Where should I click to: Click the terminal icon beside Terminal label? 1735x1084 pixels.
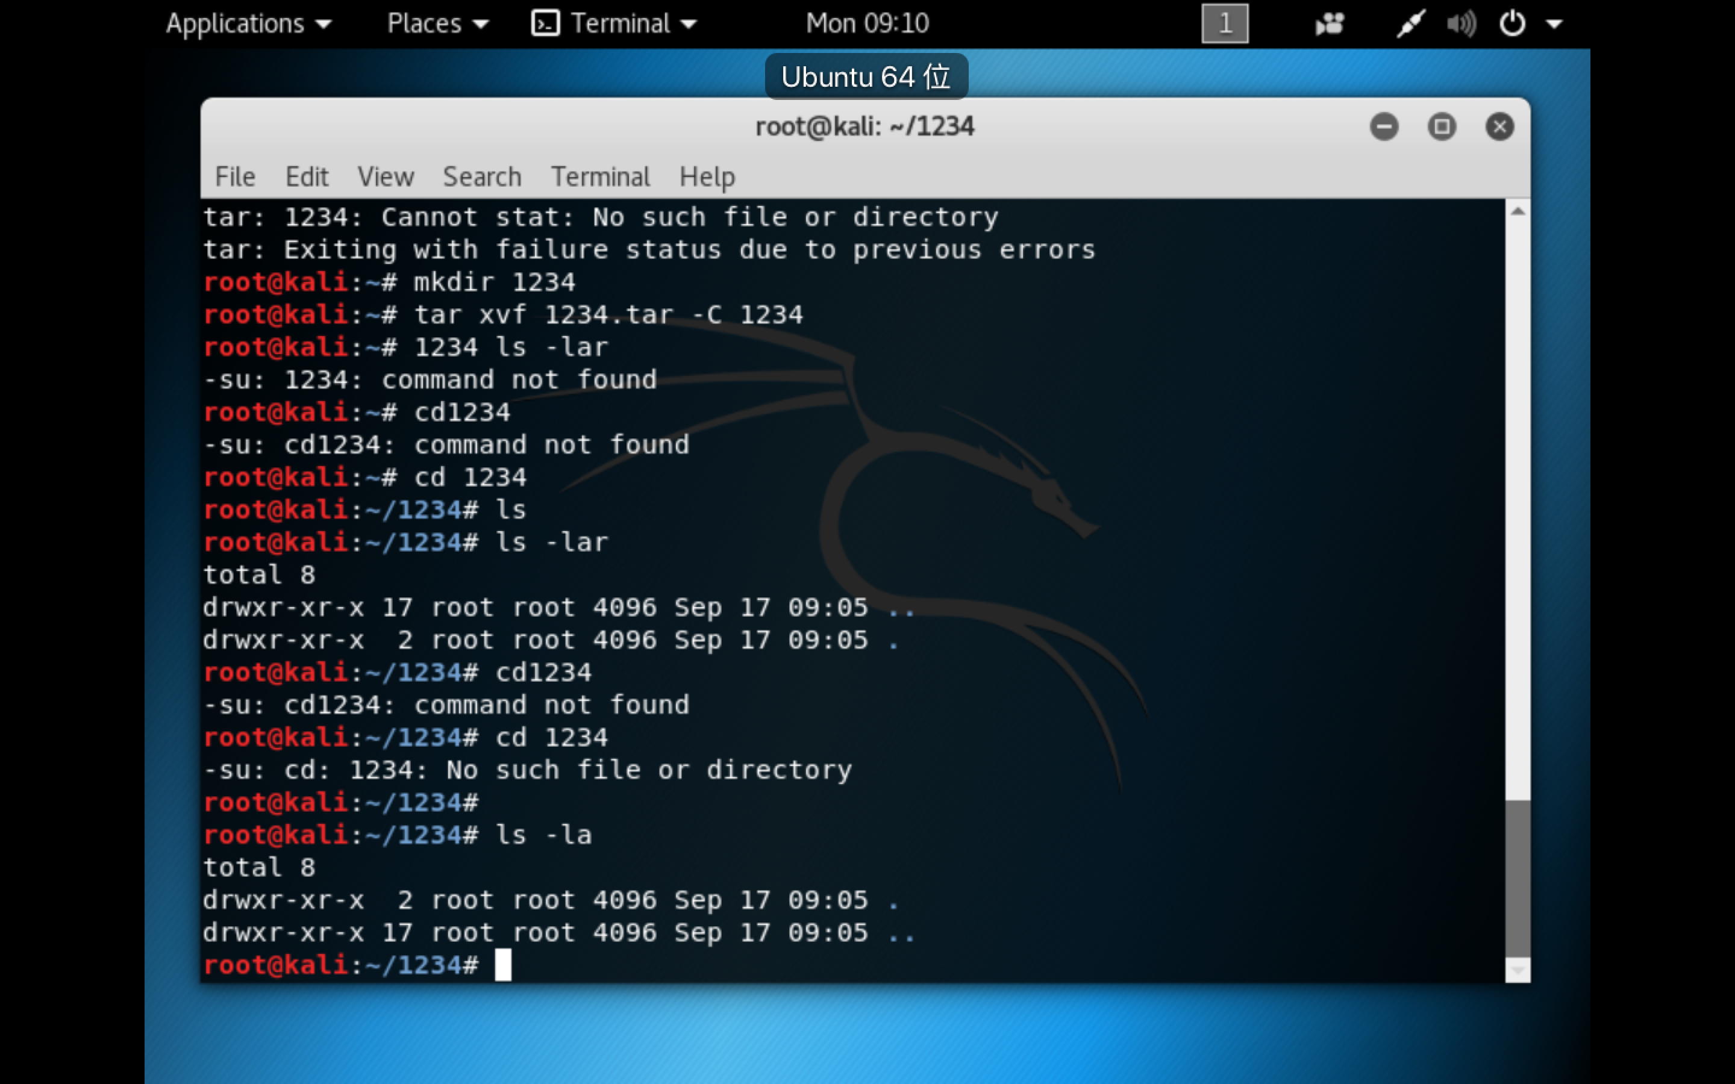pyautogui.click(x=546, y=23)
